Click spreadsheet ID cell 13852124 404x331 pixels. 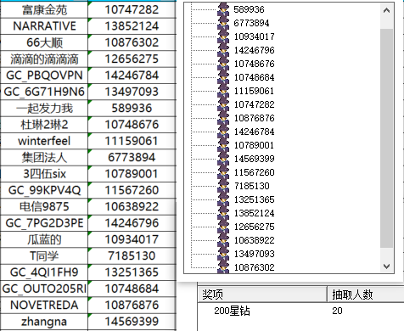pos(132,26)
